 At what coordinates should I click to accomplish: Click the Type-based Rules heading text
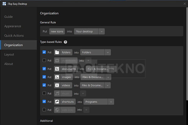(51, 42)
